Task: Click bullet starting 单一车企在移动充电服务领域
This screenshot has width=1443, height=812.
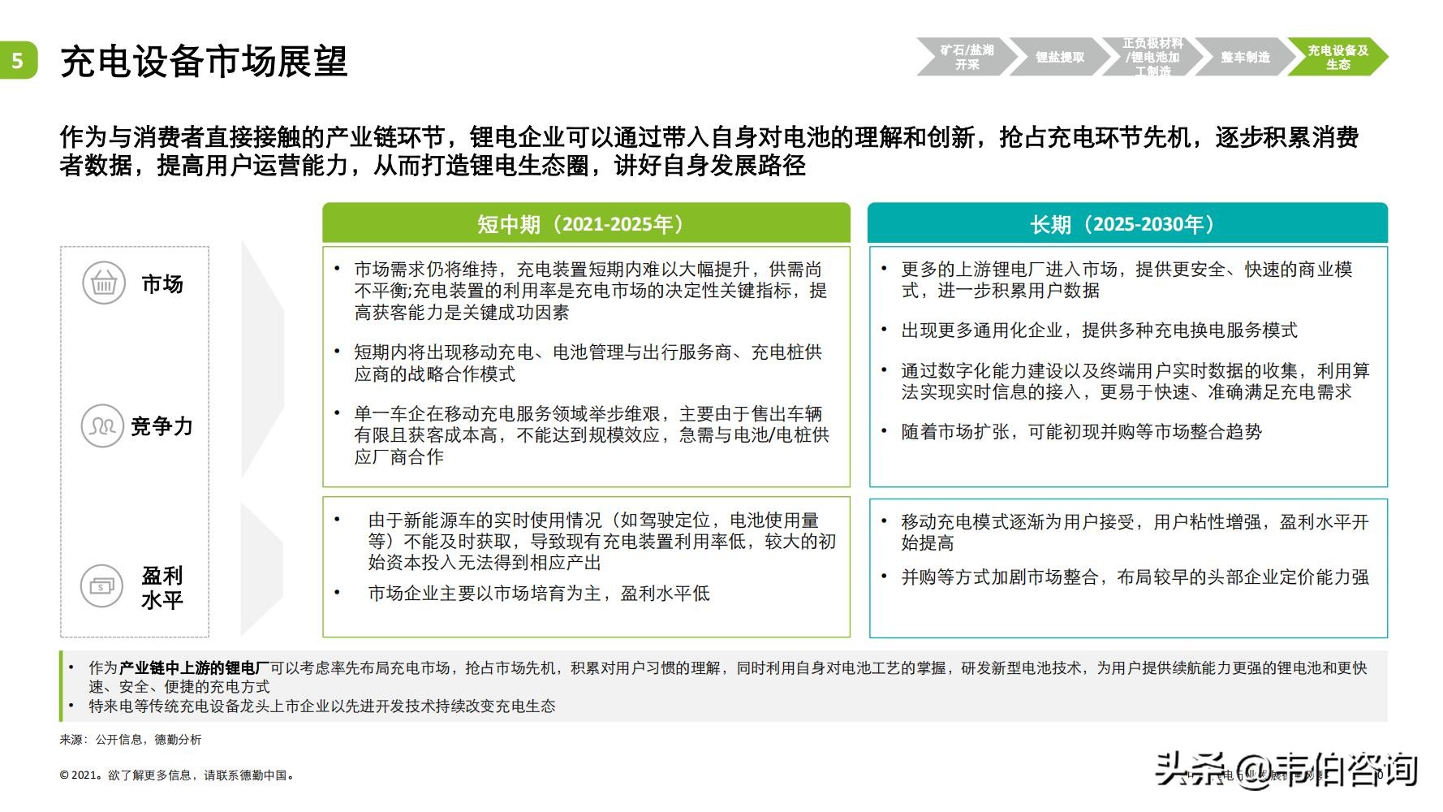Action: (x=592, y=435)
